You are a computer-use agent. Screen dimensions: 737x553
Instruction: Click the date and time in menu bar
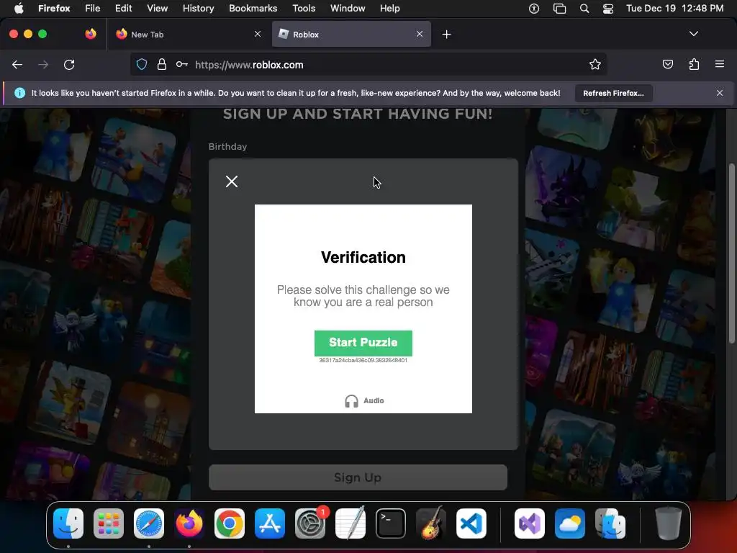tap(675, 9)
